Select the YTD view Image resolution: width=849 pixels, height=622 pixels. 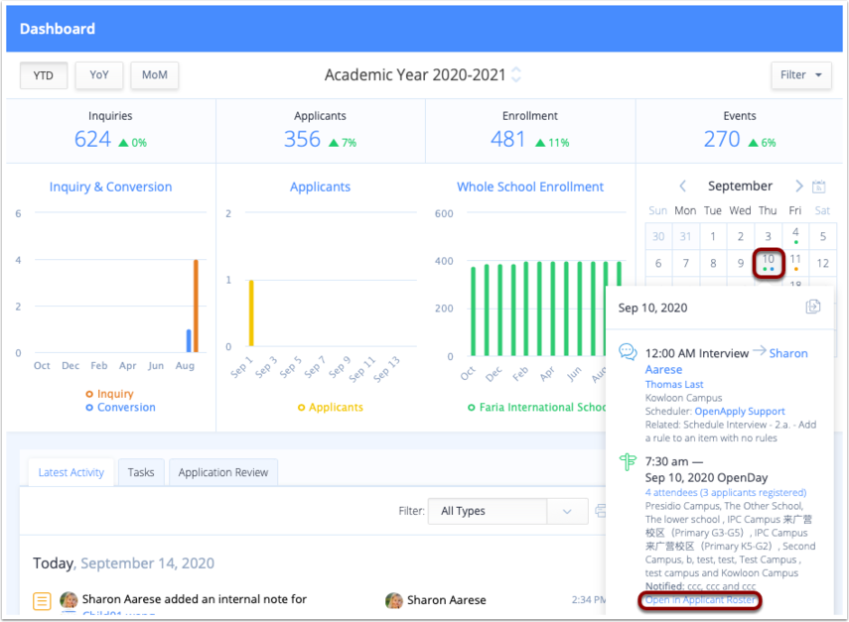44,75
